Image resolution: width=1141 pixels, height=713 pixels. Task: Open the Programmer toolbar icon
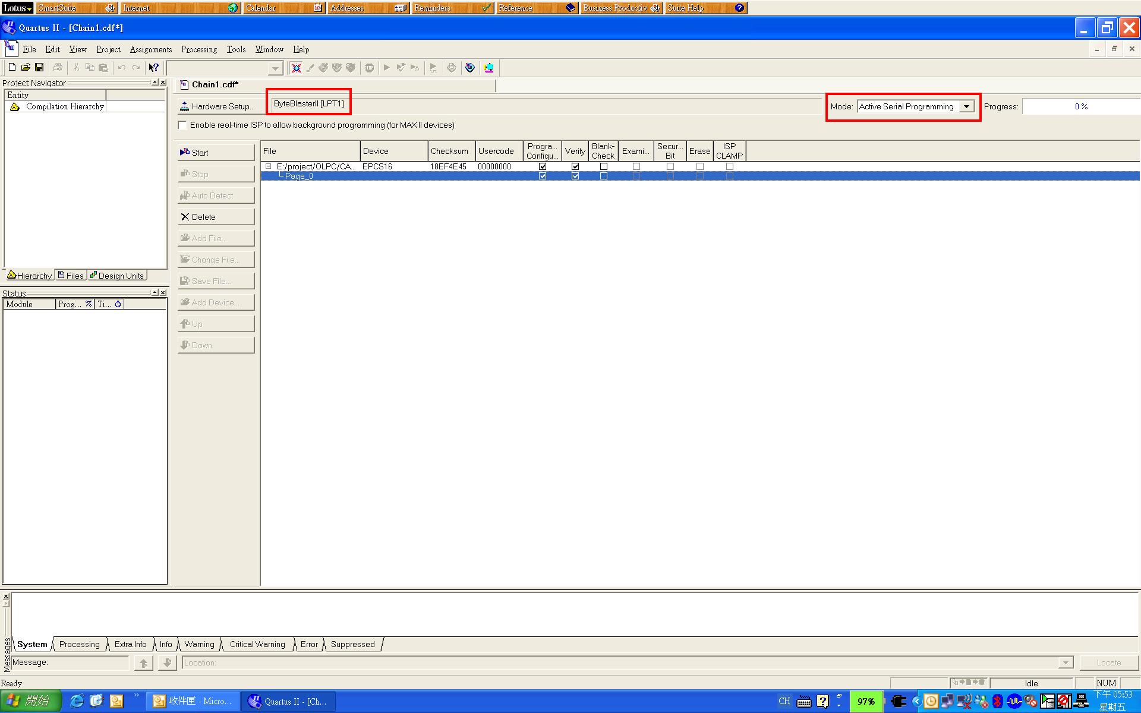pos(470,68)
